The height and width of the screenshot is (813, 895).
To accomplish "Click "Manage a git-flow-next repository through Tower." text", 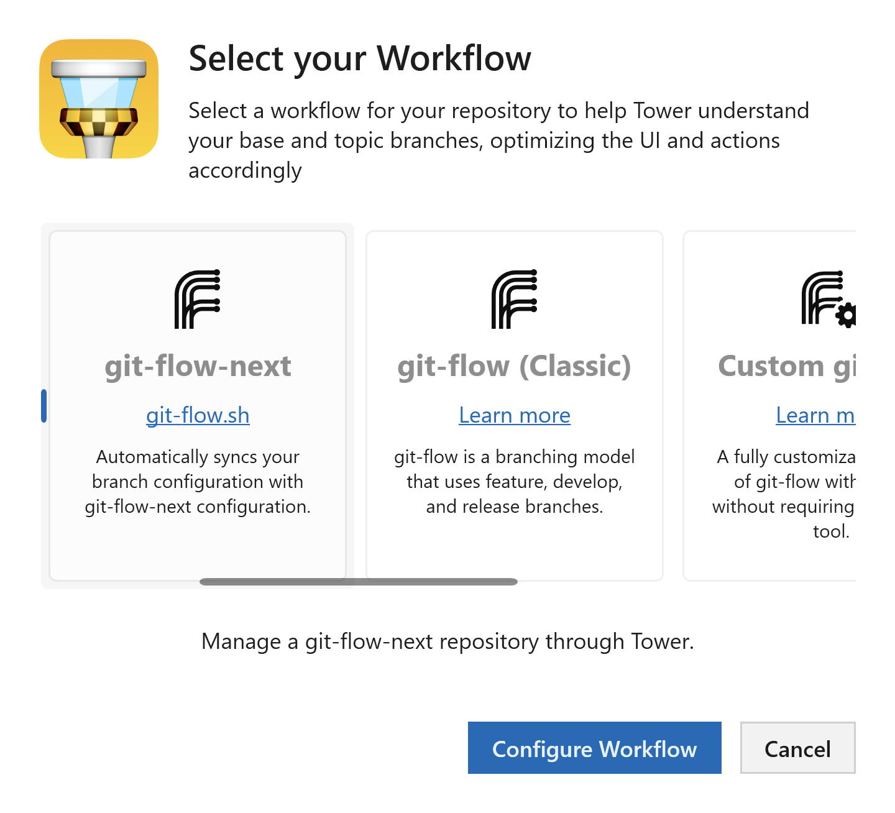I will pyautogui.click(x=447, y=641).
